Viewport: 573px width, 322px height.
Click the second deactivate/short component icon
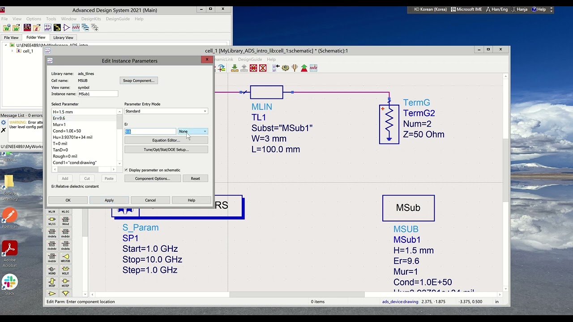click(x=263, y=68)
